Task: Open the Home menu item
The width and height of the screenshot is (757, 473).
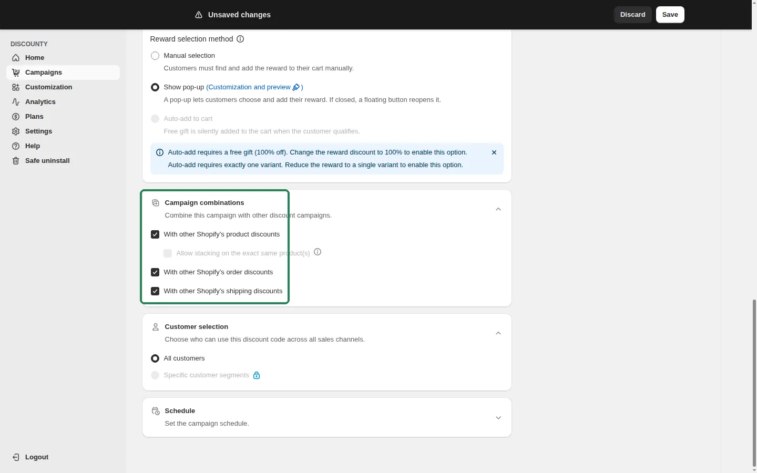Action: click(63, 58)
